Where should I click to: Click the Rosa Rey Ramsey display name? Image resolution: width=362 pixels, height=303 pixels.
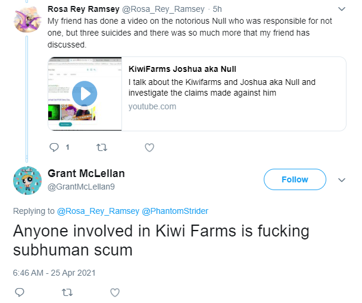83,9
